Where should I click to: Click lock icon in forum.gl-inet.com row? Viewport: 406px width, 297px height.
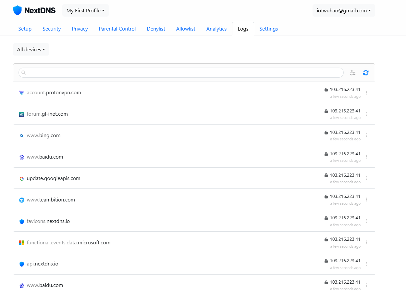tap(326, 111)
